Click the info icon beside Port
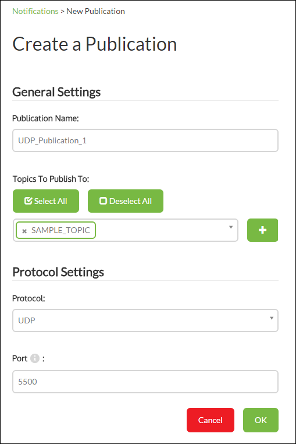This screenshot has height=444, width=296. click(x=35, y=358)
